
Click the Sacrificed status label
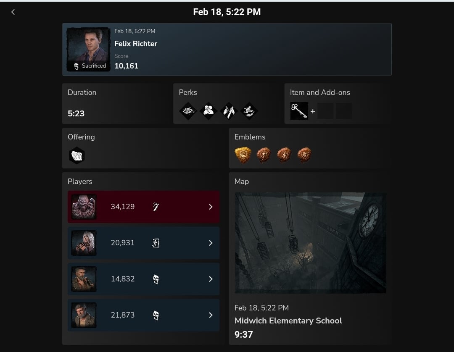94,66
